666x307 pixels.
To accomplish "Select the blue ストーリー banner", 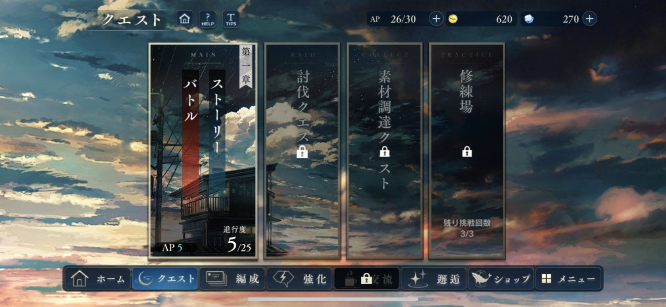I will 217,127.
